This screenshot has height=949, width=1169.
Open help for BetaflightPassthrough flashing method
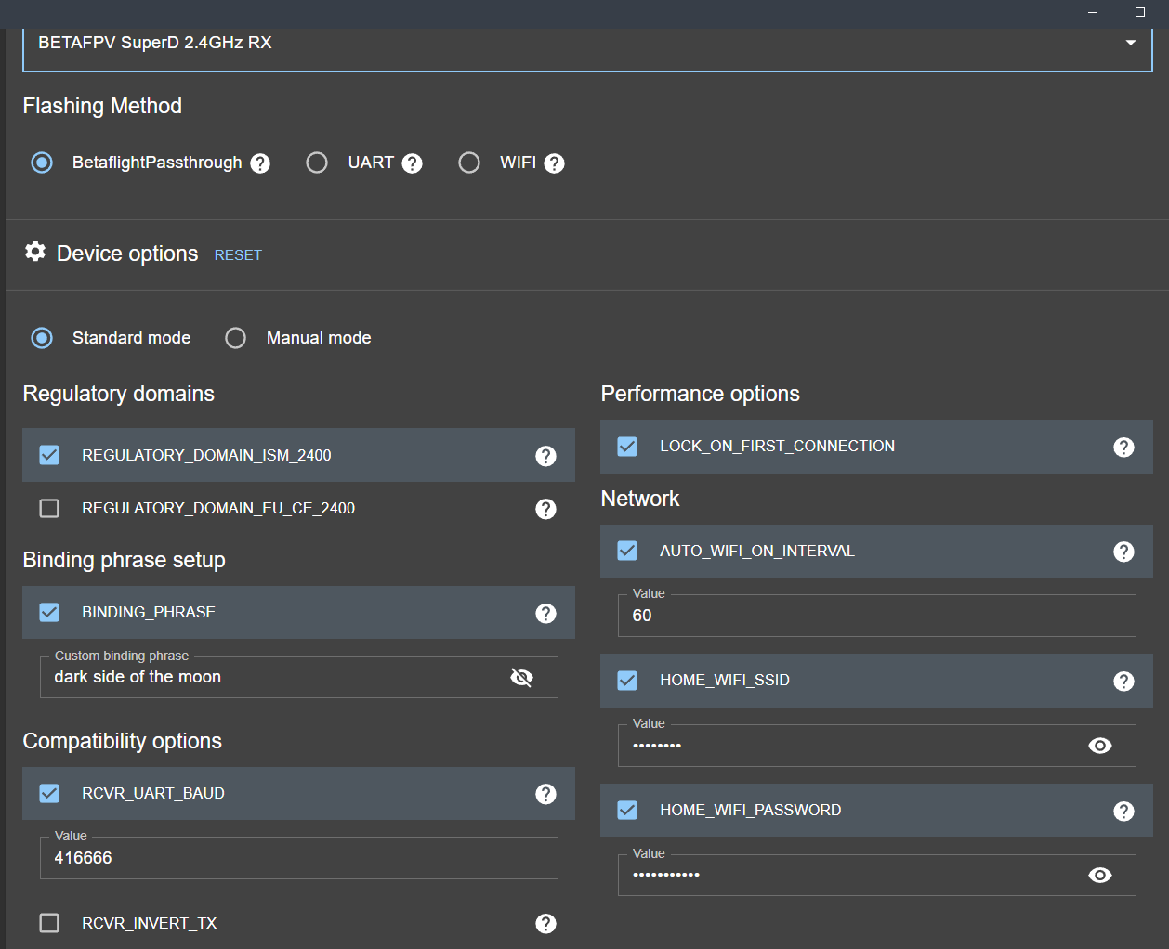coord(261,163)
